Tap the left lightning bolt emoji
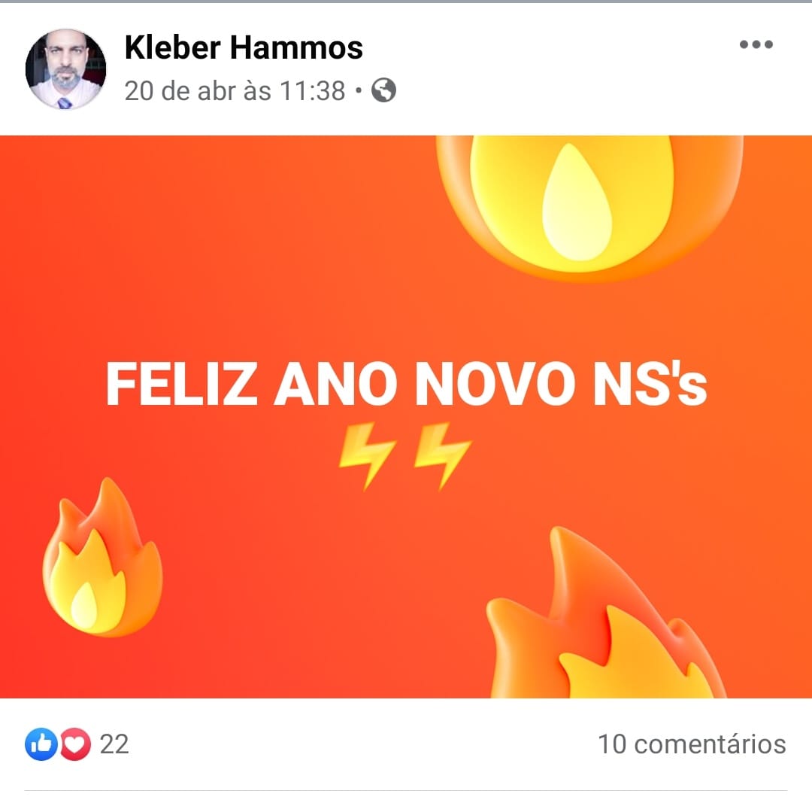This screenshot has height=800, width=812. point(367,455)
